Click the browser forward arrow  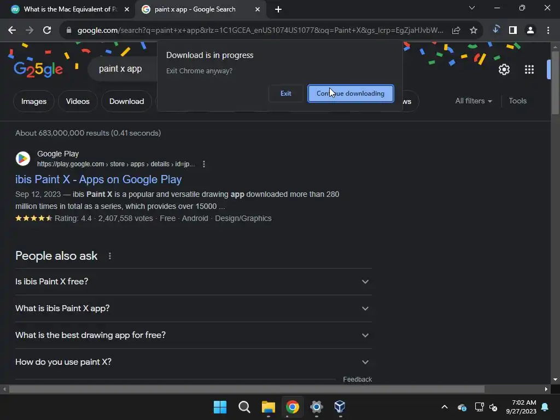pos(30,31)
